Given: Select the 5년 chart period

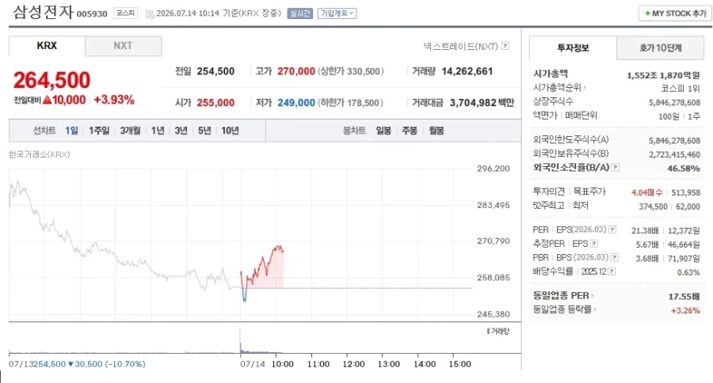Looking at the screenshot, I should click(204, 131).
